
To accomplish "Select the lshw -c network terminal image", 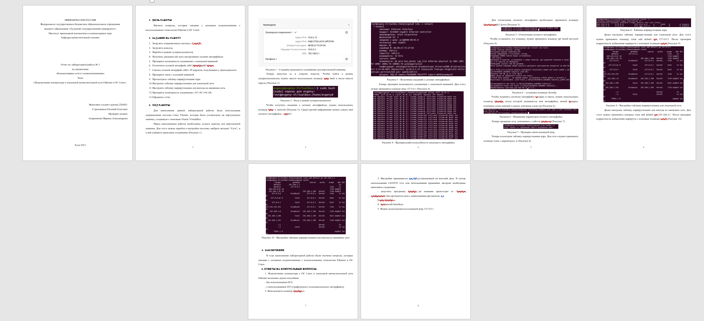I will (x=418, y=49).
